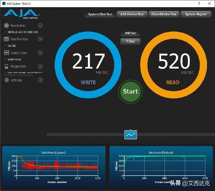Click the Resolution label
The width and height of the screenshot is (215, 191).
18,26
